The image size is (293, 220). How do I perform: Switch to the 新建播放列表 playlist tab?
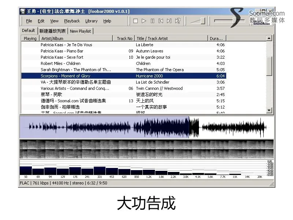click(52, 31)
